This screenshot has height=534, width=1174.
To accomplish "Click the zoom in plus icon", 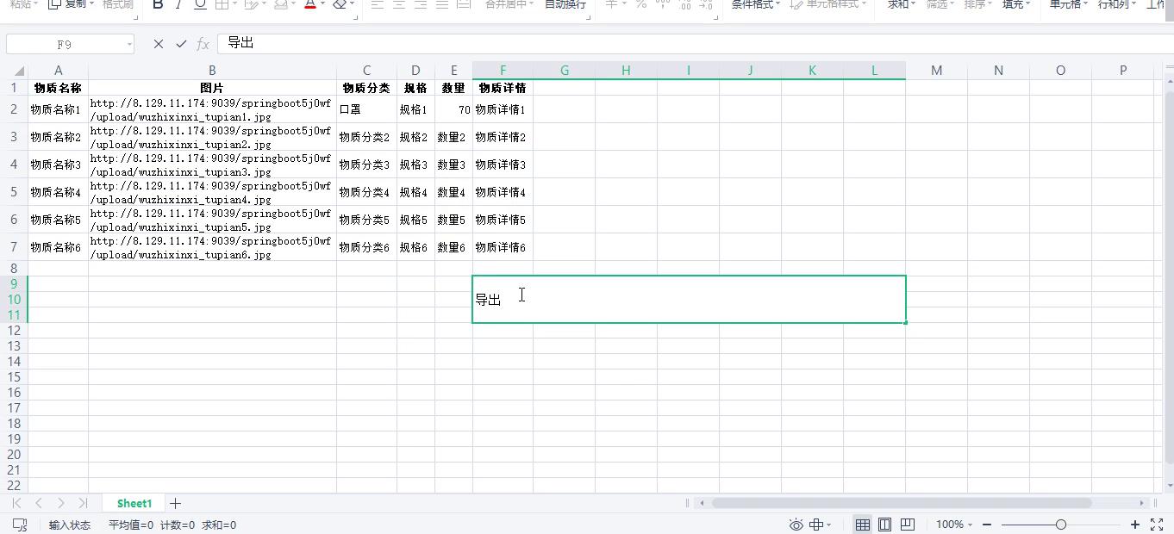I will 1135,525.
